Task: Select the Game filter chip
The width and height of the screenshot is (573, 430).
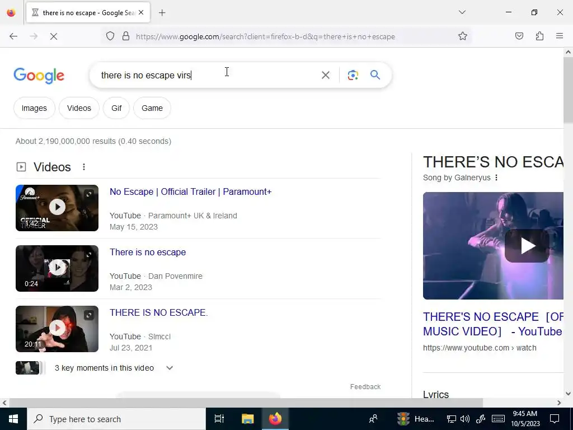Action: (x=152, y=108)
